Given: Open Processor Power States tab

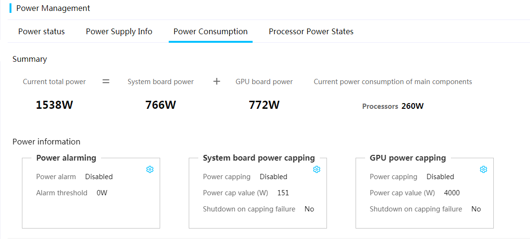Looking at the screenshot, I should click(311, 31).
